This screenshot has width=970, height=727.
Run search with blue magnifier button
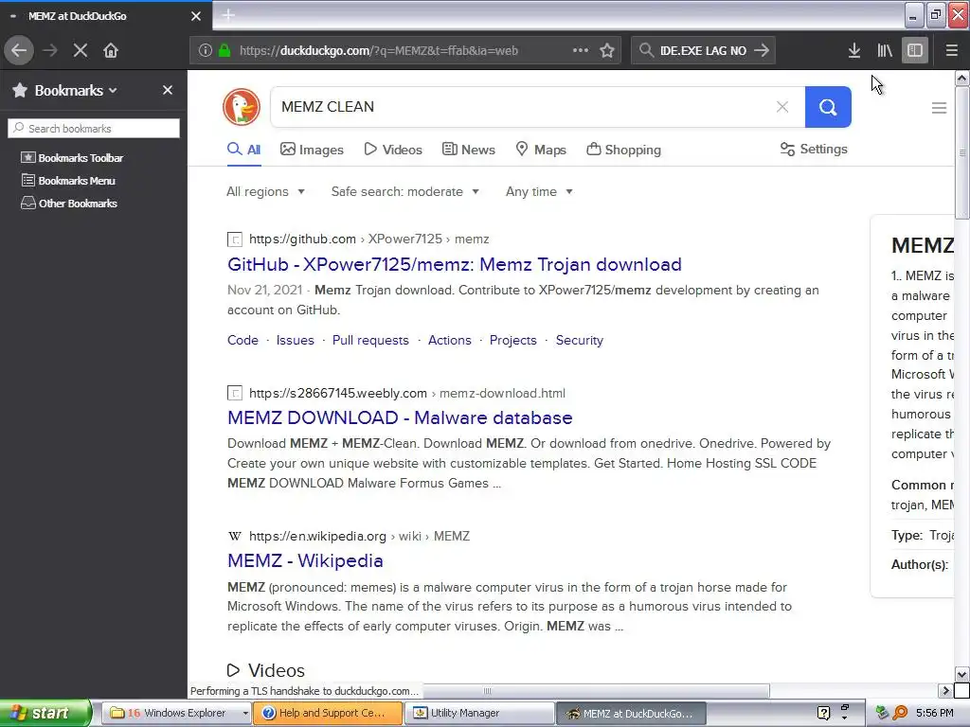828,107
